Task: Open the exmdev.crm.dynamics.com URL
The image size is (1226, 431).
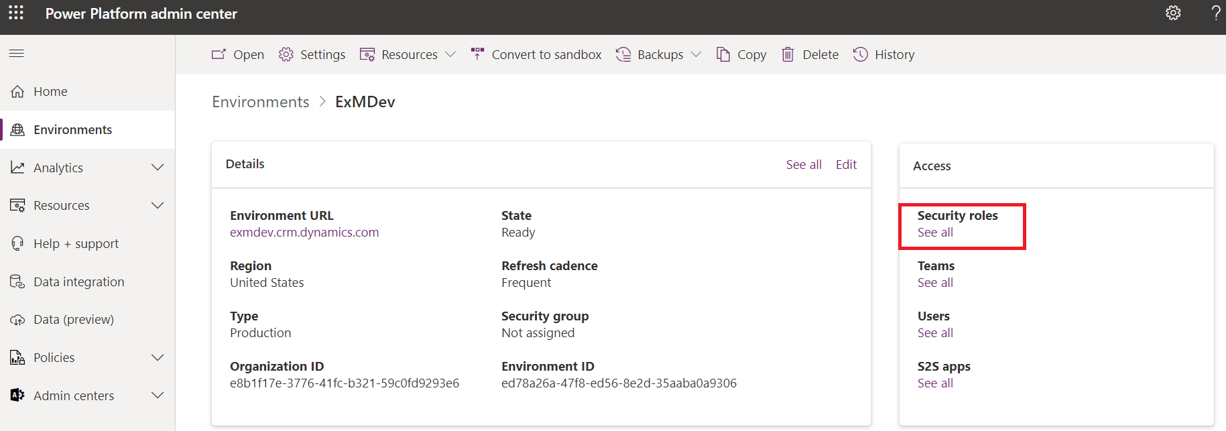Action: 304,233
